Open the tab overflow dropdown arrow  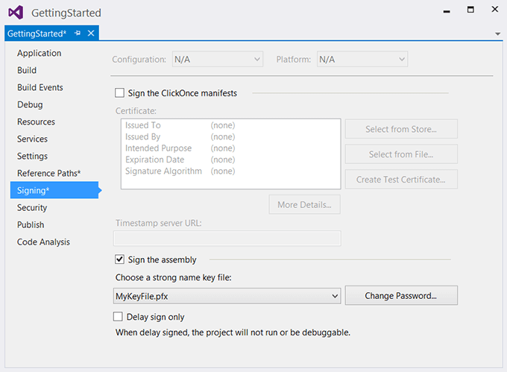[497, 34]
